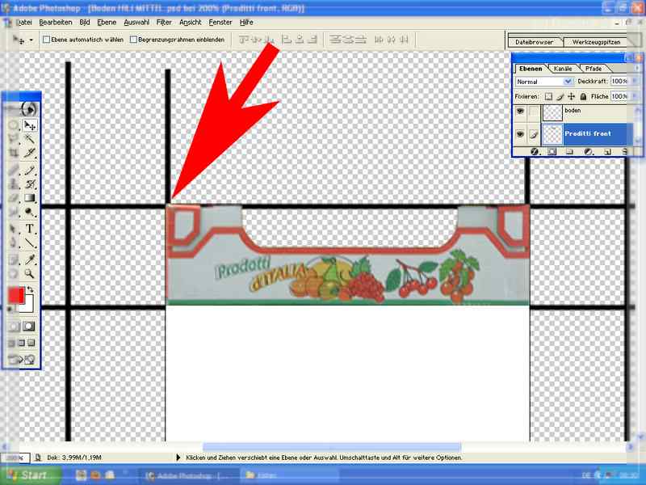The width and height of the screenshot is (646, 485).
Task: Select the Gradient tool
Action: pos(29,198)
